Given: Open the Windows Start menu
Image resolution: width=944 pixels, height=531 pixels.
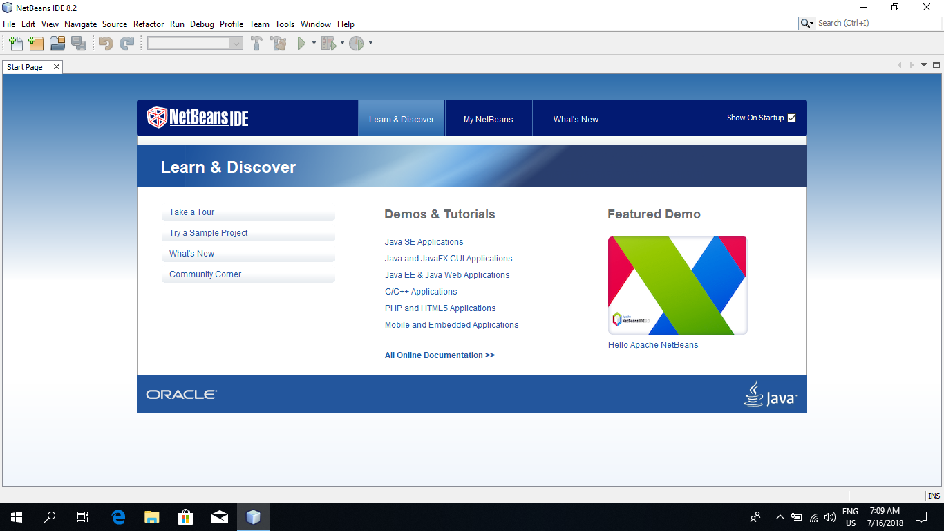Looking at the screenshot, I should (x=16, y=516).
